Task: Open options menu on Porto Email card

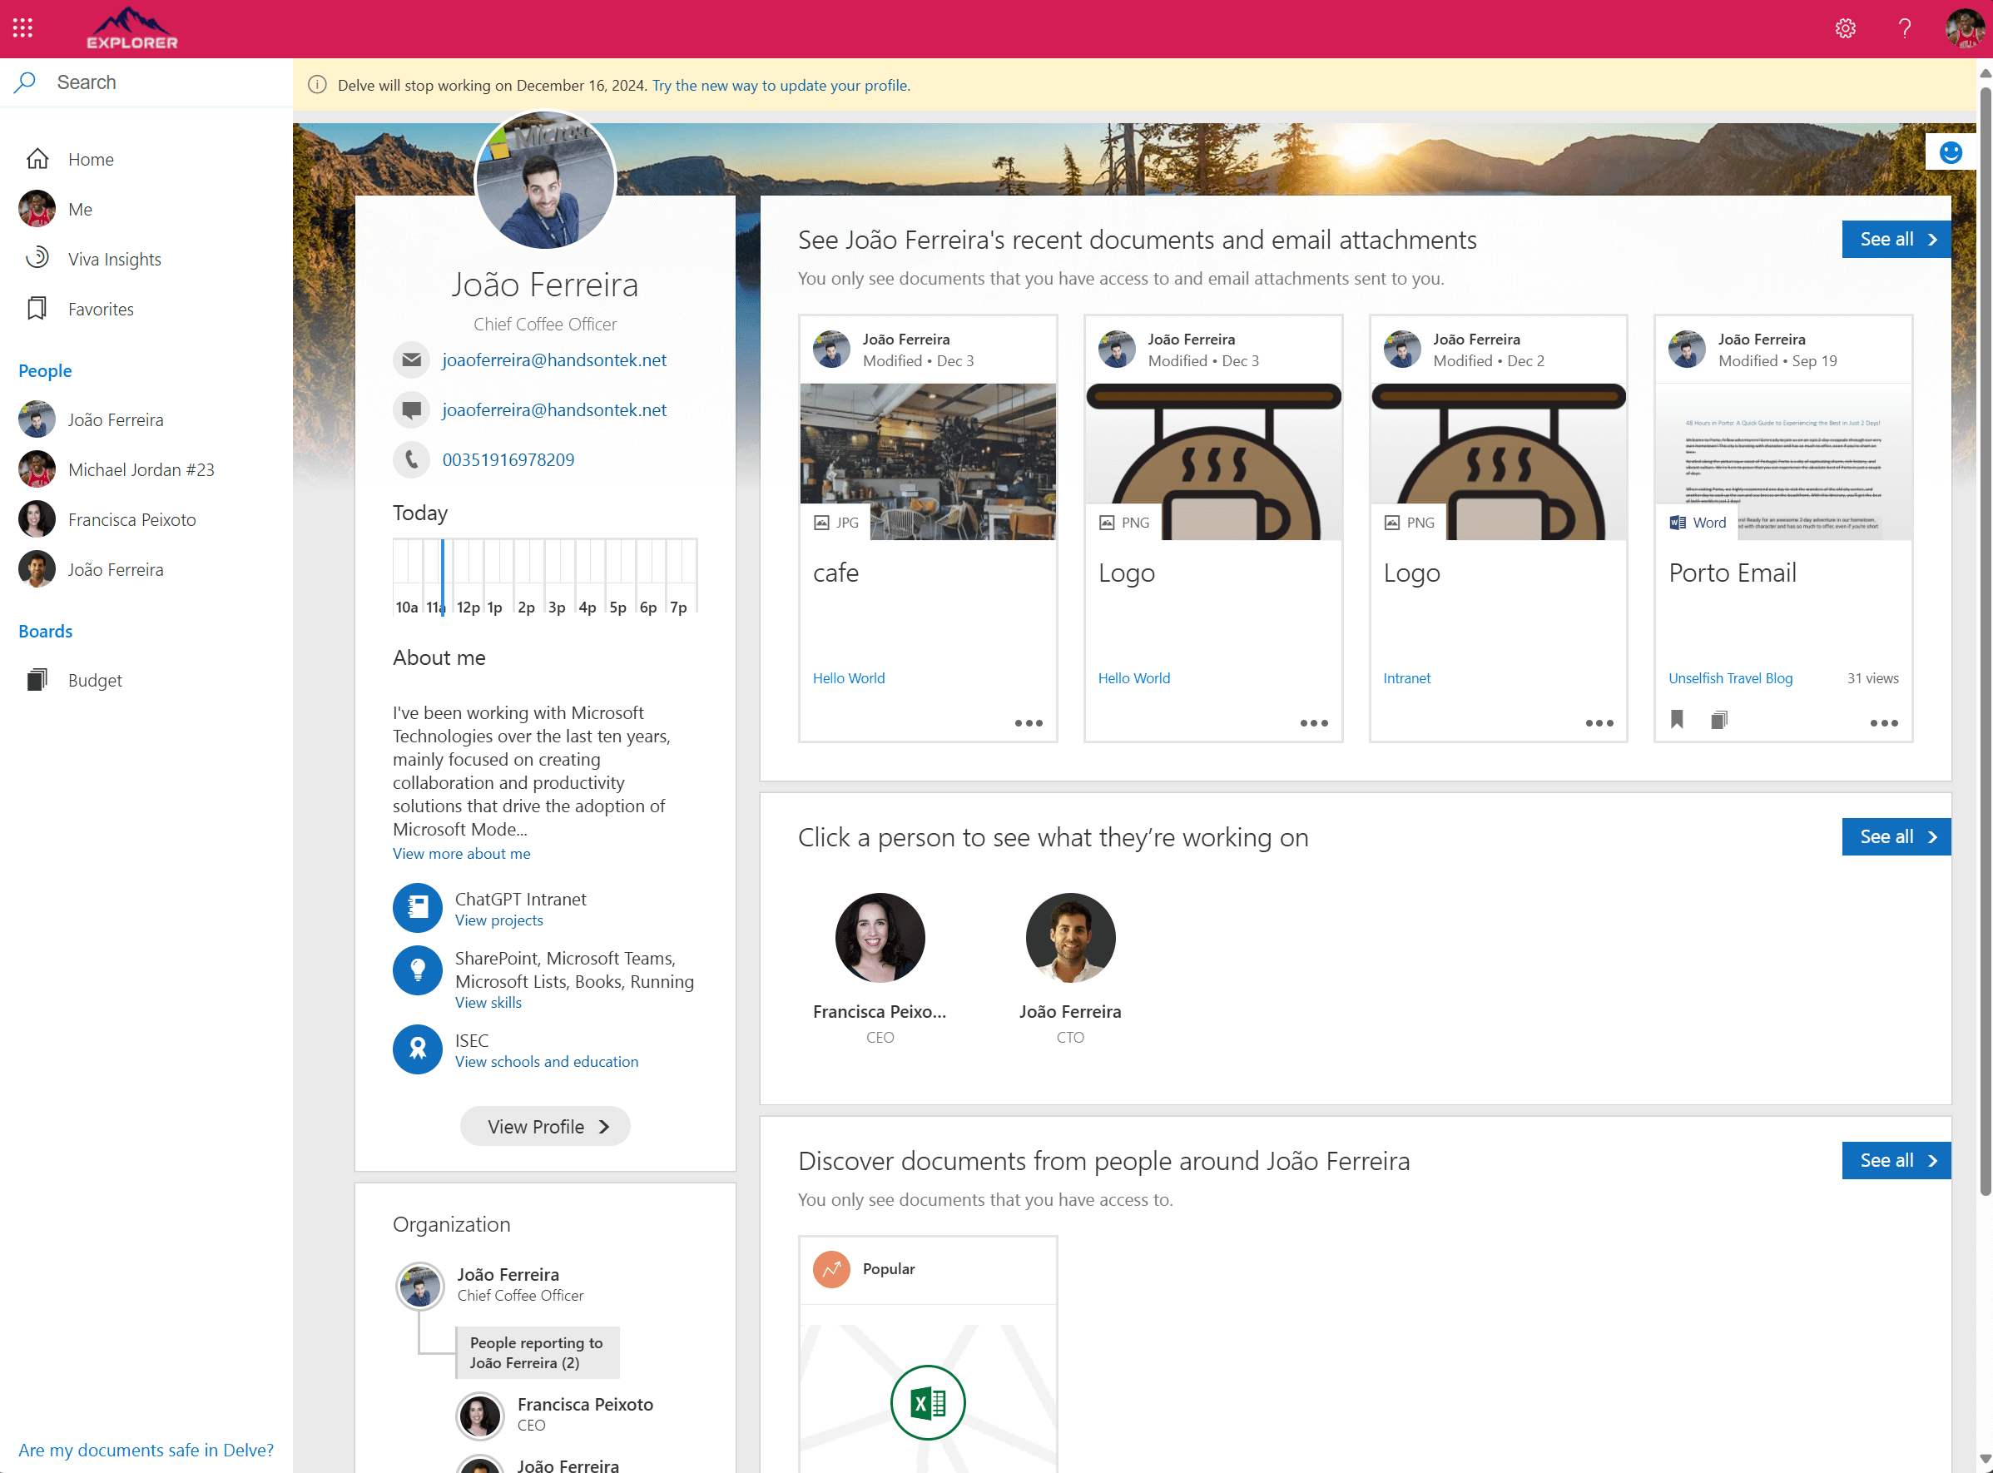Action: (1883, 723)
